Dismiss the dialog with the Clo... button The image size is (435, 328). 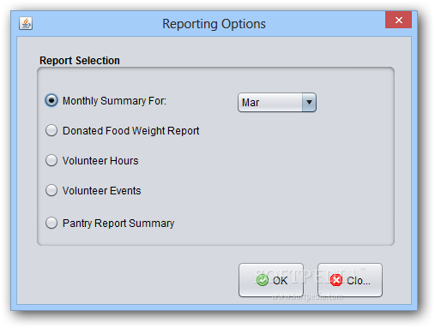350,280
